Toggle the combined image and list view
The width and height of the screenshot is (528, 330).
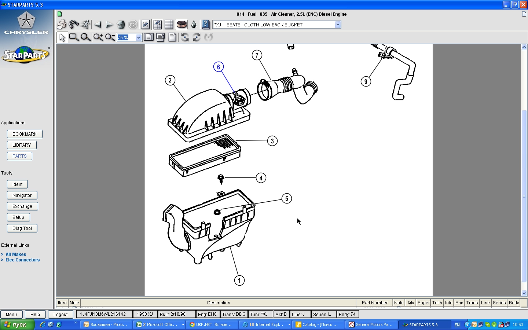(157, 25)
